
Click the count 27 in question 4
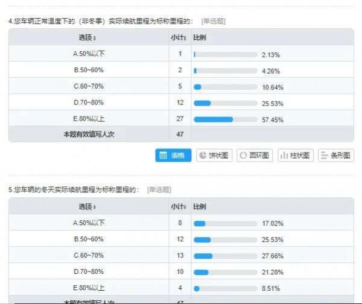point(180,119)
